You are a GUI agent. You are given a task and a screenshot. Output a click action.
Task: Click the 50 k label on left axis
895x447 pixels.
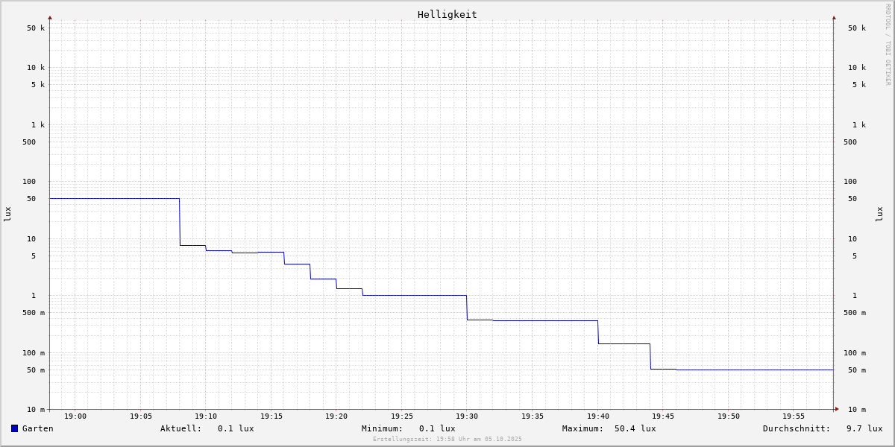coord(36,28)
